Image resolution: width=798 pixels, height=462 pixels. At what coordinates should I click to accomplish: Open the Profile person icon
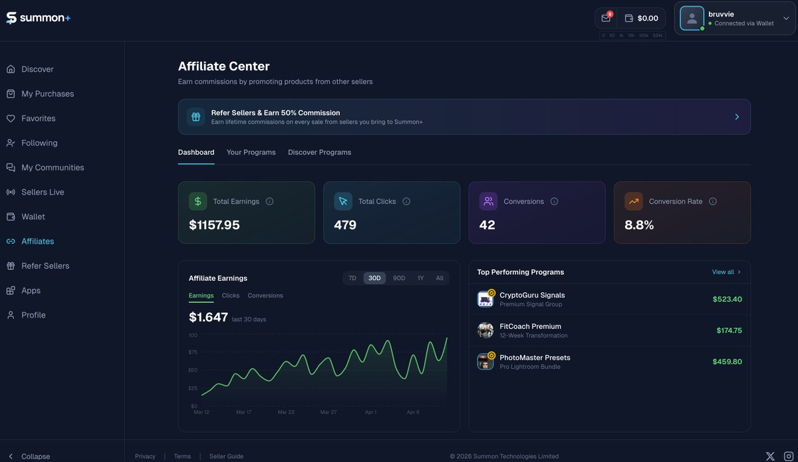point(11,316)
